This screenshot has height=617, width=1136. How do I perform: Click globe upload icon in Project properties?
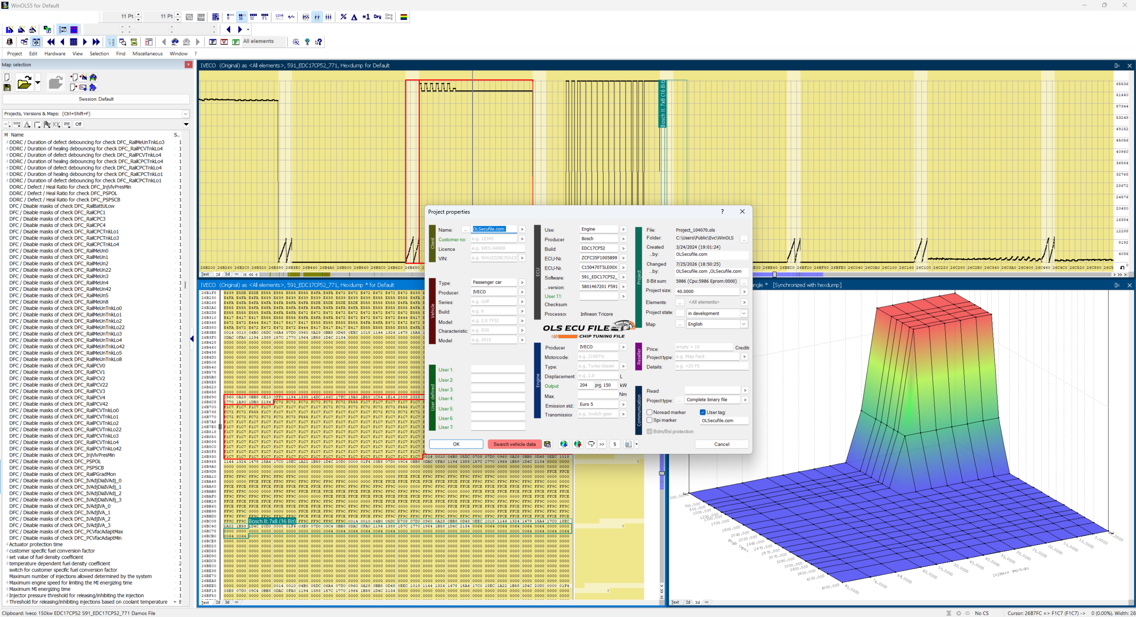point(578,444)
